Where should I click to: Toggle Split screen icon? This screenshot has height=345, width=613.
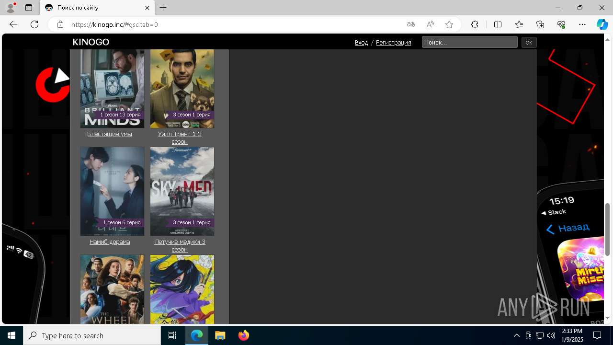[x=498, y=24]
